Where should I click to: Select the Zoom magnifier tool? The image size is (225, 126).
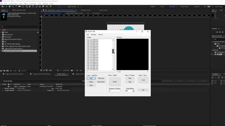tap(13, 7)
